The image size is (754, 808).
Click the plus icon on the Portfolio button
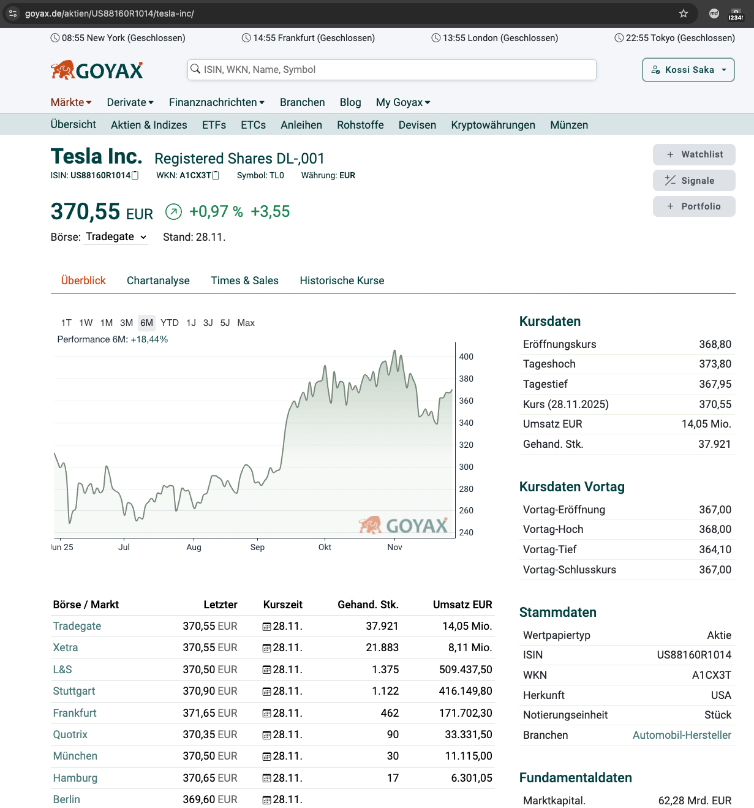(x=670, y=206)
